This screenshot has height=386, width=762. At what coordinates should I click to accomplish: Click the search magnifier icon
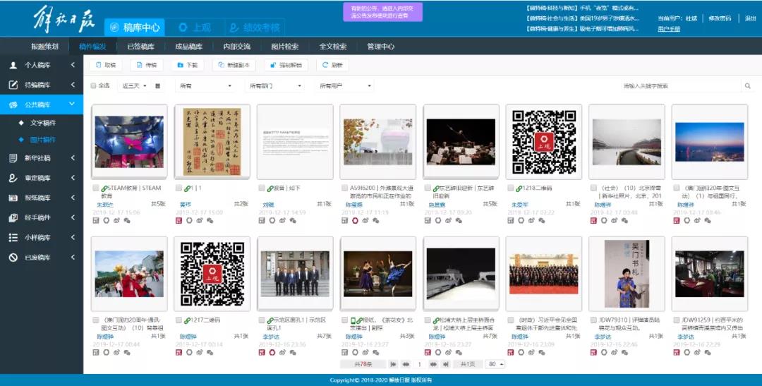747,86
